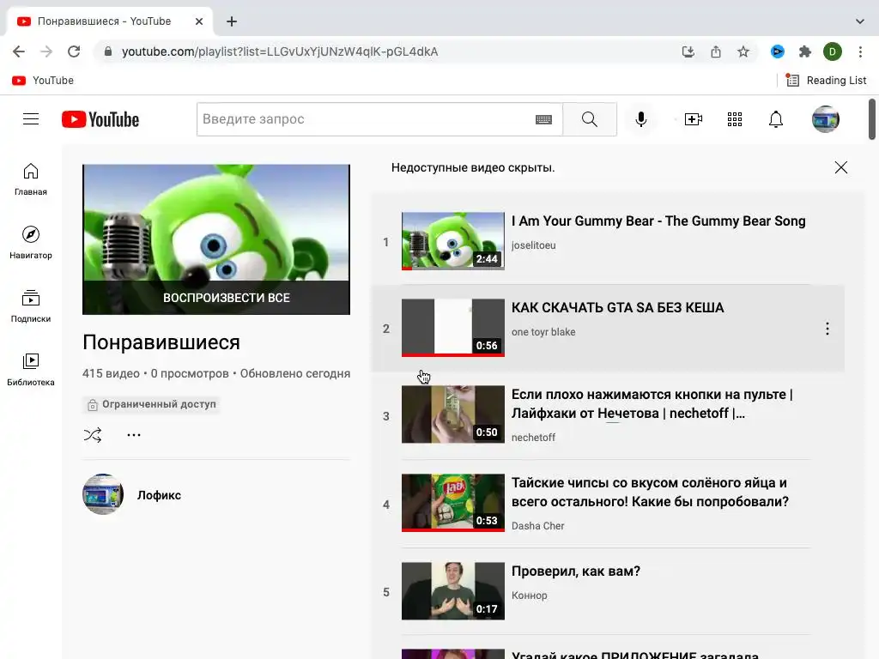Select the Понравившиеся - YouTube tab
Screen dimensions: 879x659
[x=109, y=21]
